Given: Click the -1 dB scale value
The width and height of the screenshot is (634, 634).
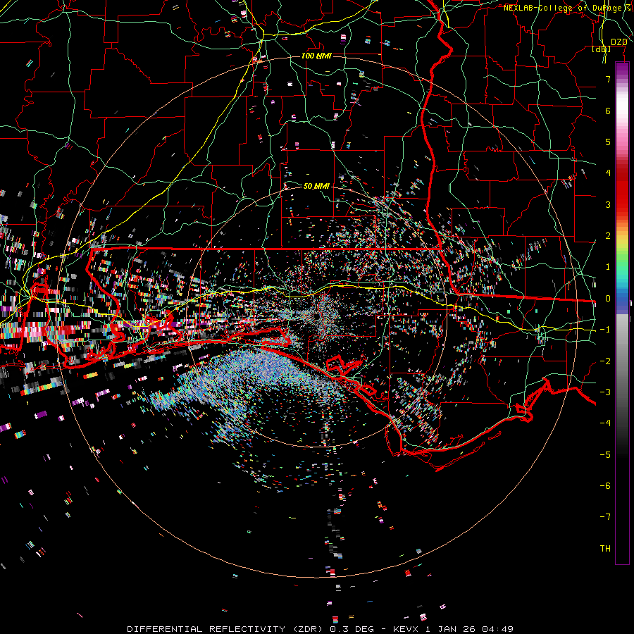Looking at the screenshot, I should (605, 330).
